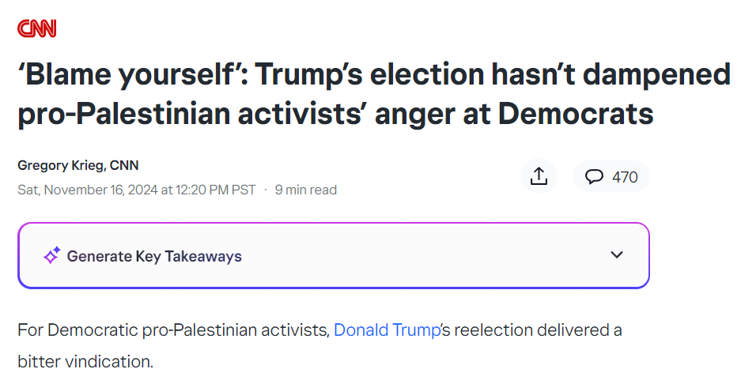Click the 12:20 PM PST timestamp text

point(215,190)
